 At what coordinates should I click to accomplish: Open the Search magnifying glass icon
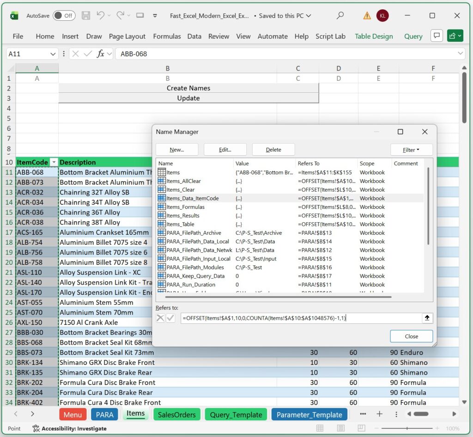point(340,15)
